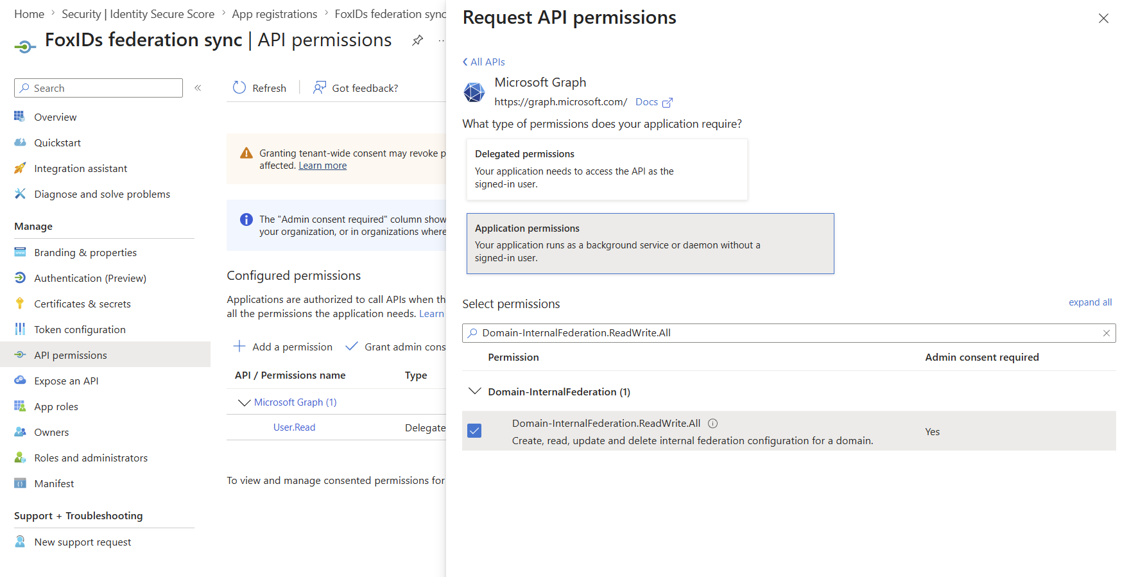Click the Refresh circular arrow icon
The width and height of the screenshot is (1129, 577).
point(239,88)
